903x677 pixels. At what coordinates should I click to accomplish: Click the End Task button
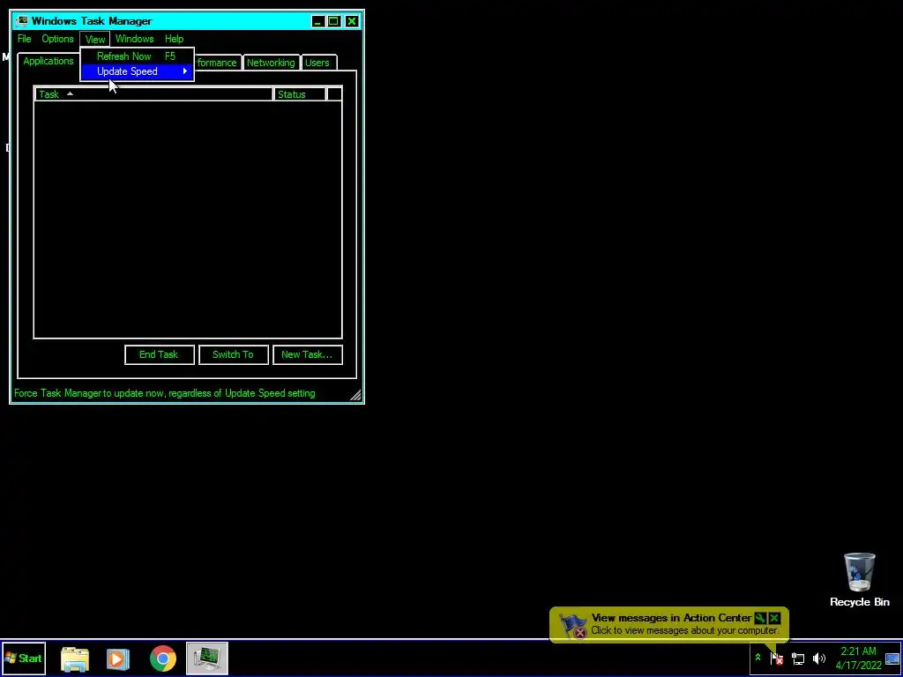pos(159,354)
